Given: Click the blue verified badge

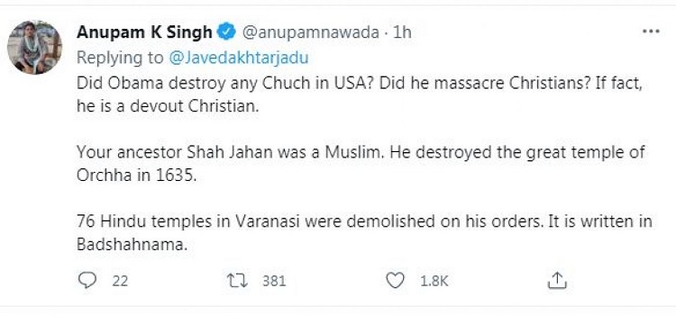Looking at the screenshot, I should 226,32.
